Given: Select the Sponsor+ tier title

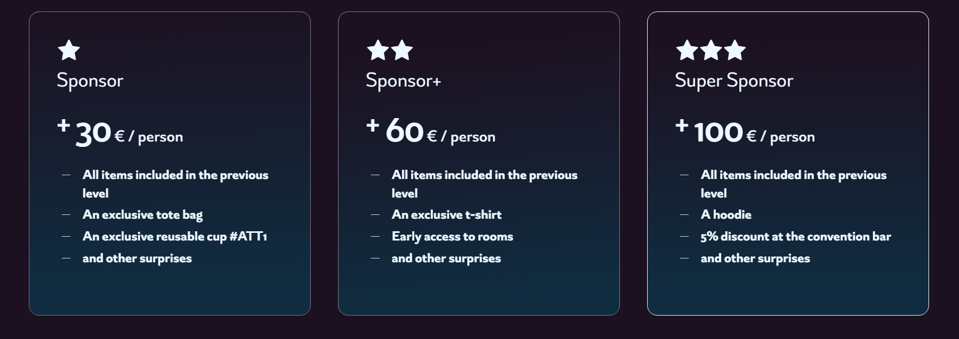Looking at the screenshot, I should [x=403, y=81].
